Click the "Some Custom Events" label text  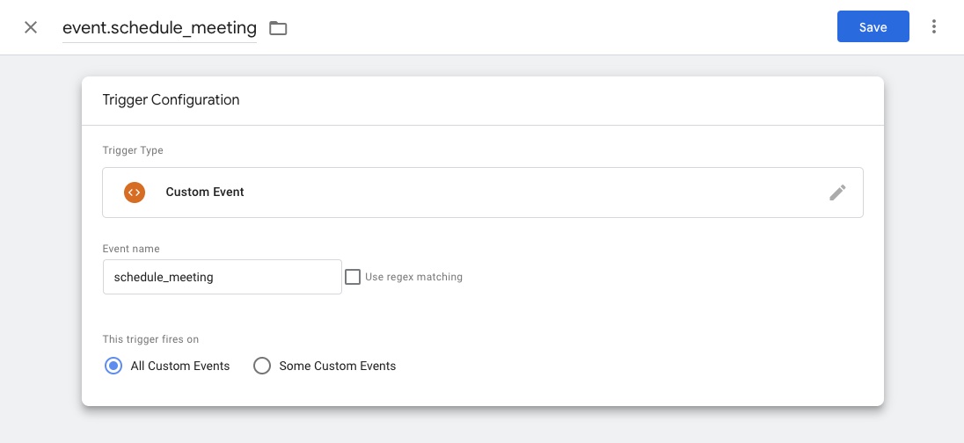point(338,366)
